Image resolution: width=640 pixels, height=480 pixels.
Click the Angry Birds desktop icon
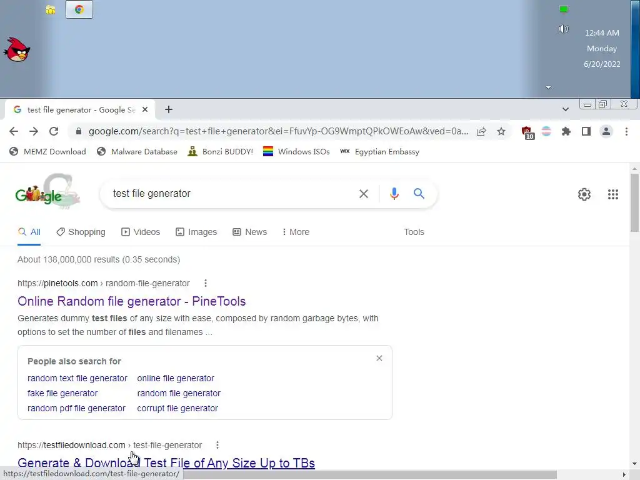[x=17, y=49]
